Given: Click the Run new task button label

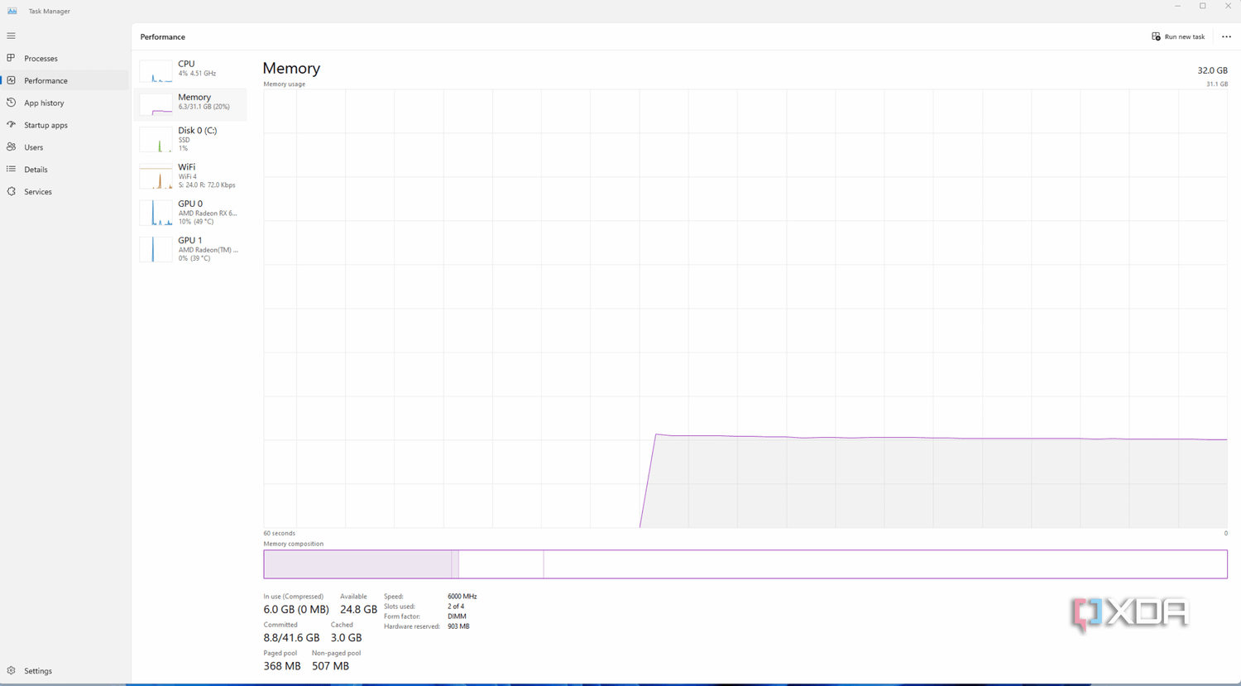Looking at the screenshot, I should click(x=1185, y=37).
